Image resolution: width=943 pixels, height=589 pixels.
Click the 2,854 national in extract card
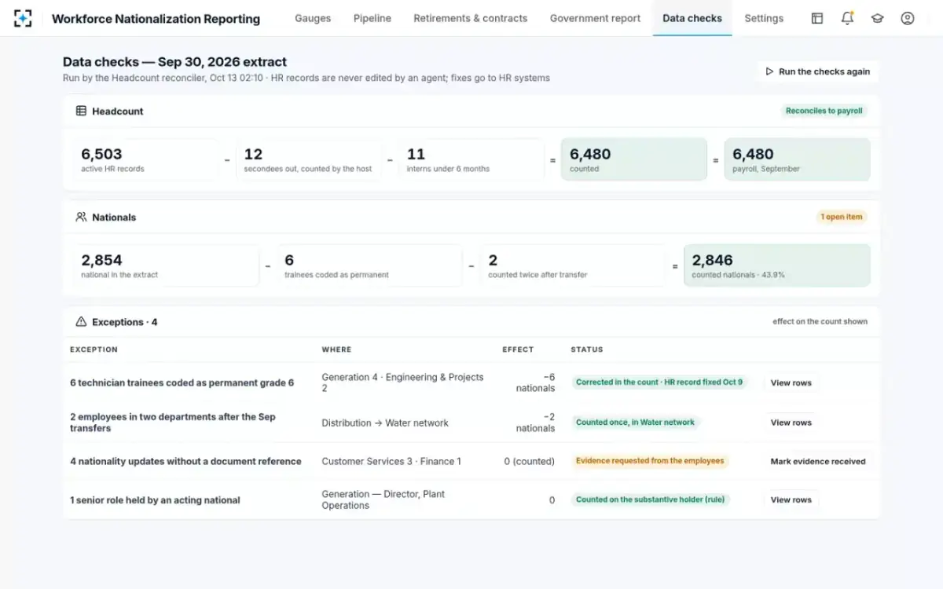(x=166, y=265)
